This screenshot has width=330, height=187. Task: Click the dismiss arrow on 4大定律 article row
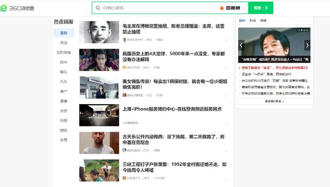(226, 68)
